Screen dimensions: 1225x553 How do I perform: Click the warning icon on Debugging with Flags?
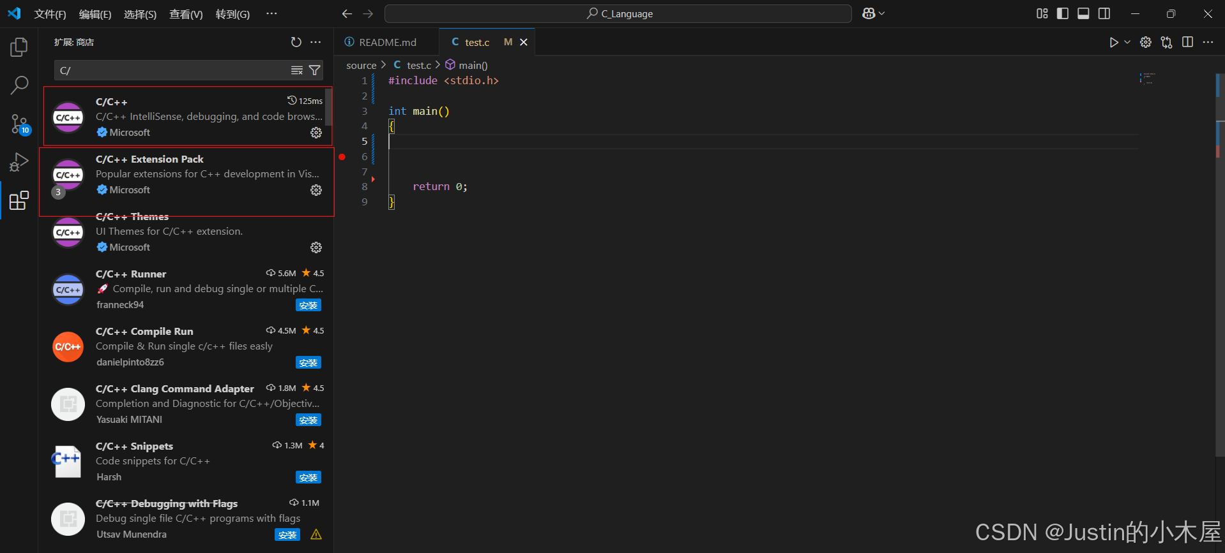[316, 535]
